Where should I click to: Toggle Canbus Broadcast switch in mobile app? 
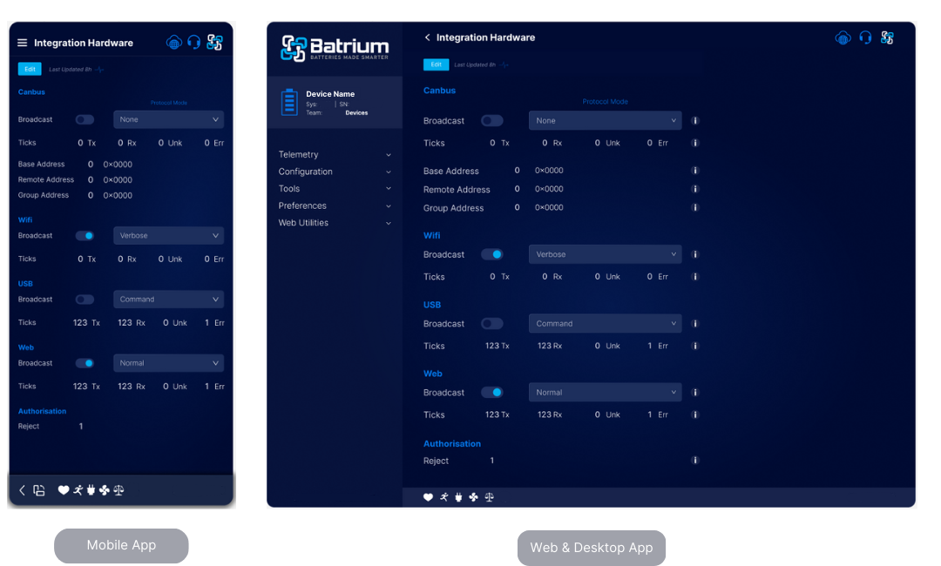[85, 119]
